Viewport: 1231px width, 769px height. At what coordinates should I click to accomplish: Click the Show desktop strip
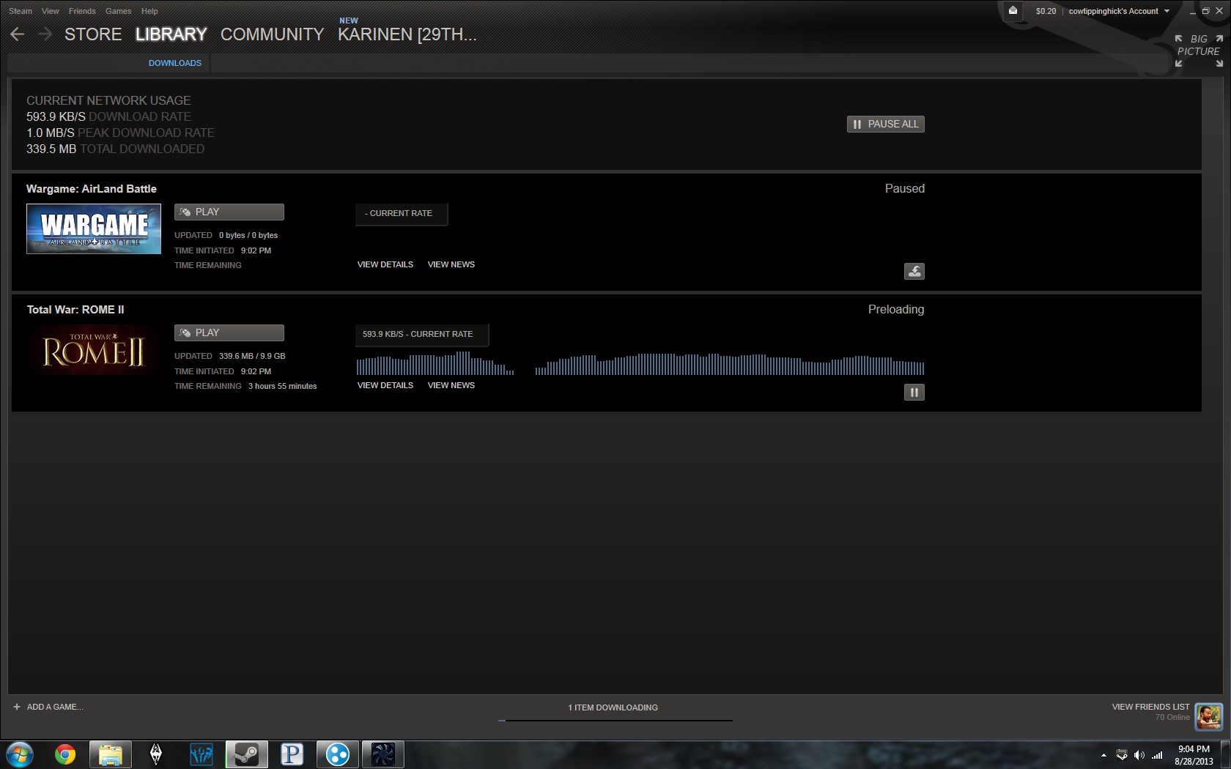pyautogui.click(x=1226, y=754)
